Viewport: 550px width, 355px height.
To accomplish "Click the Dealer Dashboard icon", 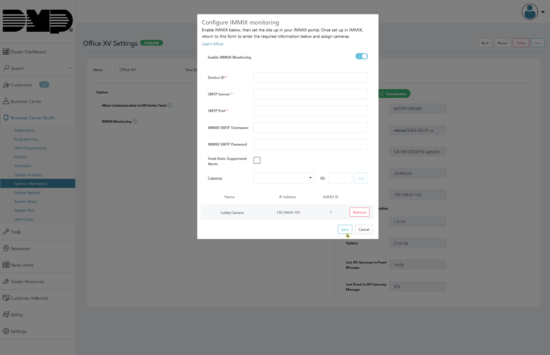I will (6, 52).
